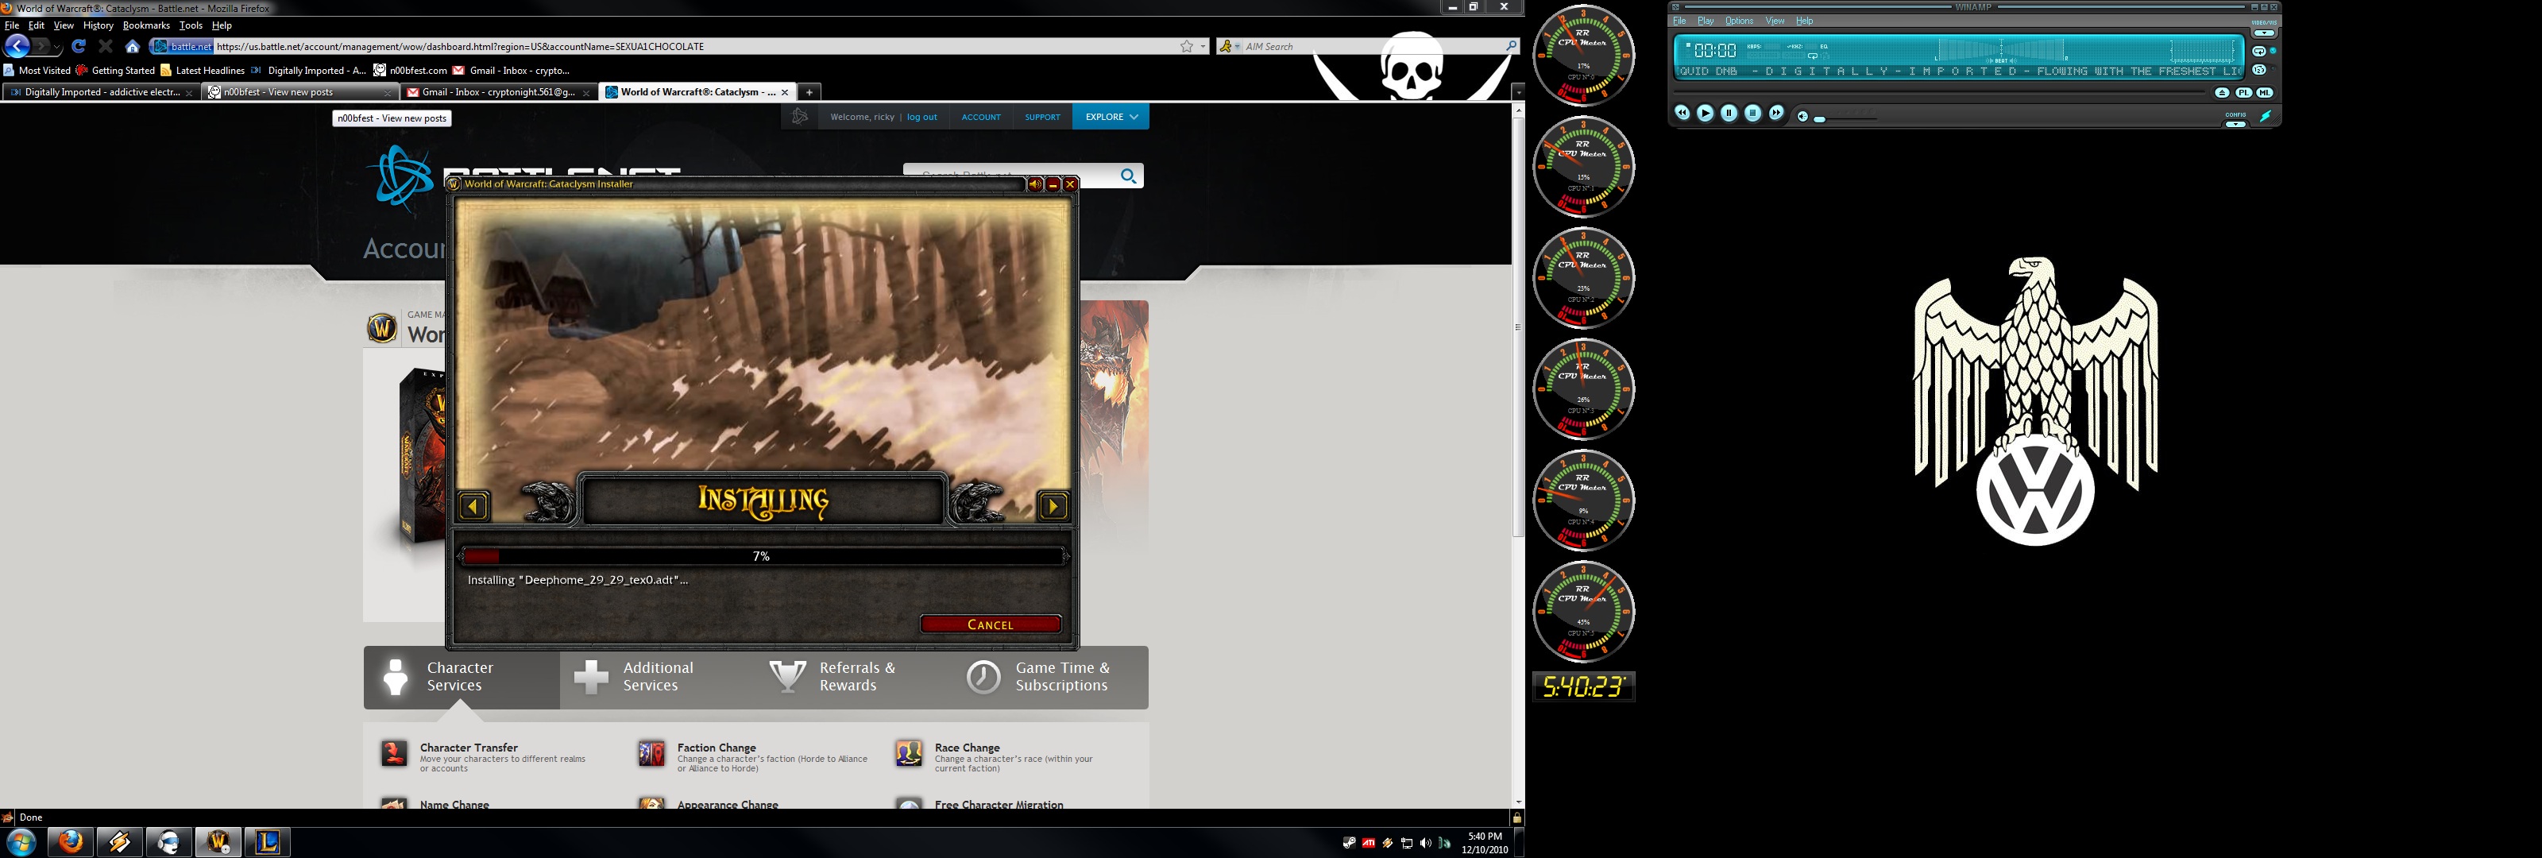Show previous slide in installer
The image size is (2542, 858).
click(x=473, y=507)
